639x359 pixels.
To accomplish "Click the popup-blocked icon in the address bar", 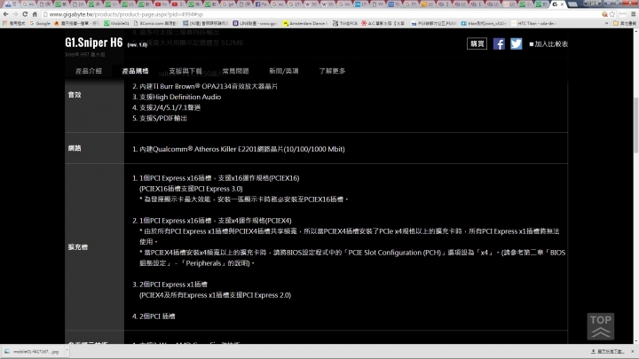I will tap(604, 14).
